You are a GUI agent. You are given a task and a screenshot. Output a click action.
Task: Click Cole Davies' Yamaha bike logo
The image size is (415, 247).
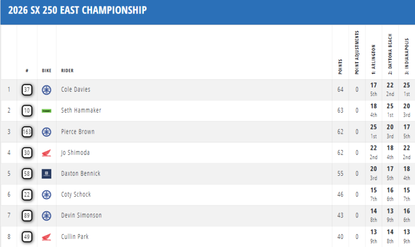click(46, 90)
